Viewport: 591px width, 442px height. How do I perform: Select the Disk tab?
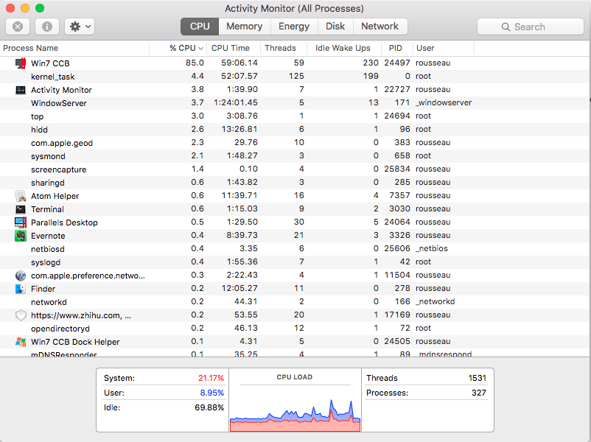click(x=335, y=27)
